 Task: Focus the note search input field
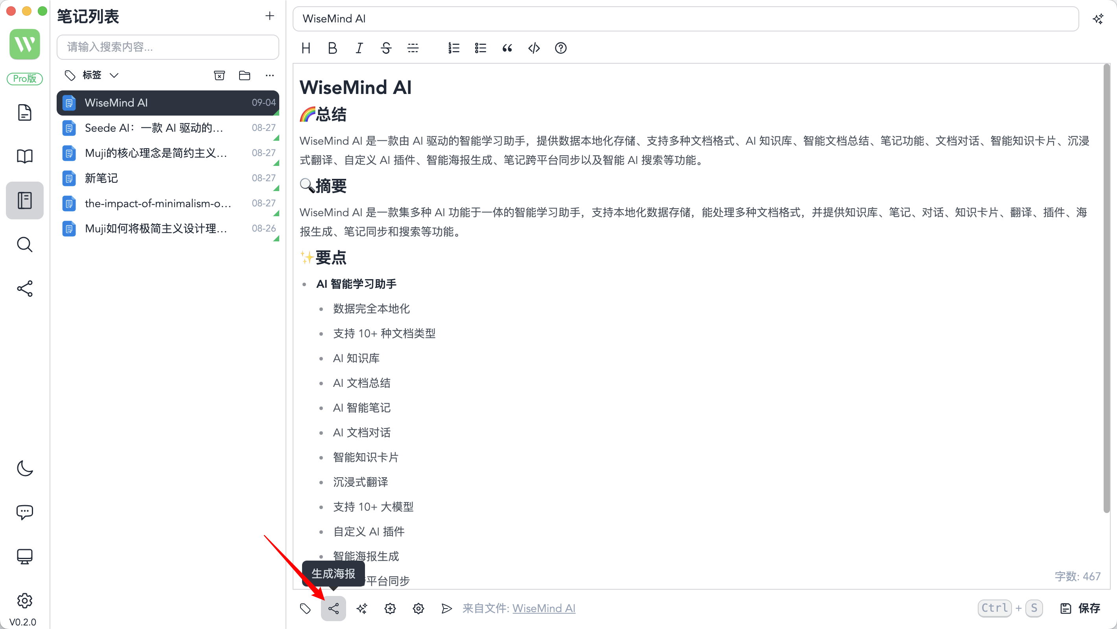coord(168,47)
